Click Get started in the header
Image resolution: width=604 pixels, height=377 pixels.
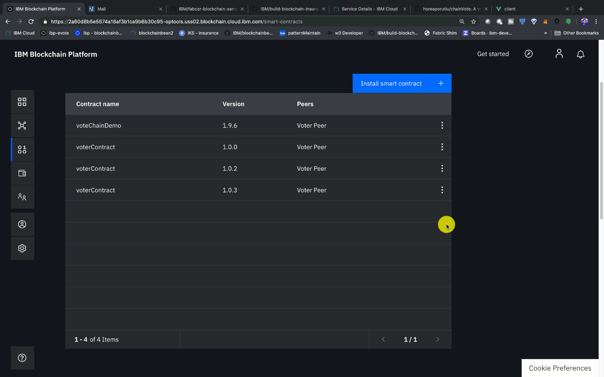(493, 54)
